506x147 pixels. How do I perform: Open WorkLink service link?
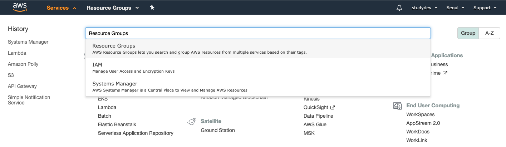(x=417, y=140)
